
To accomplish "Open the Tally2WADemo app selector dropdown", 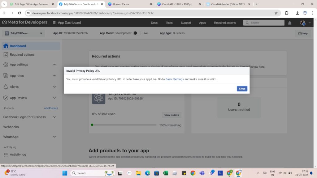I will [x=24, y=33].
